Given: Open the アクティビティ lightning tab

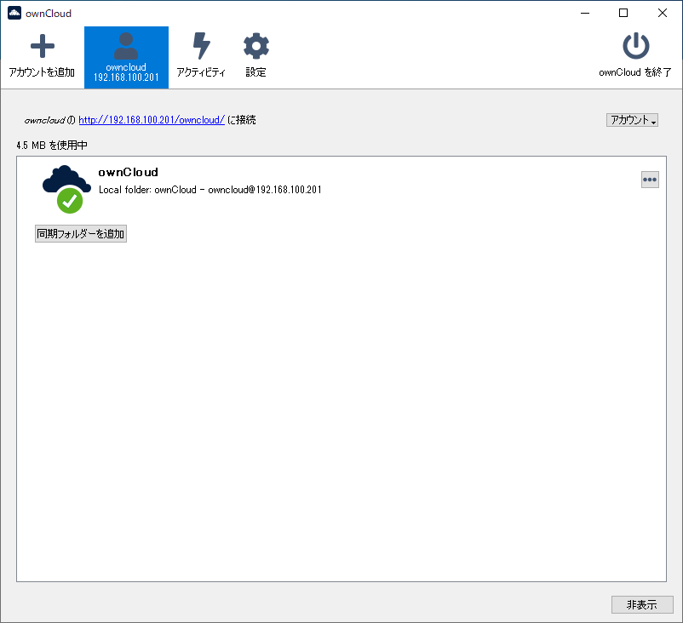Looking at the screenshot, I should (201, 55).
